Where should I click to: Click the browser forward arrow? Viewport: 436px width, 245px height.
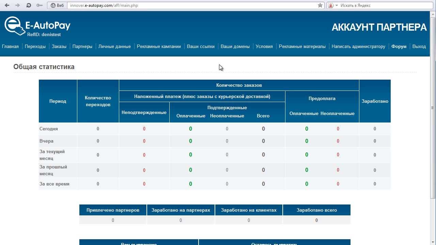pos(18,5)
